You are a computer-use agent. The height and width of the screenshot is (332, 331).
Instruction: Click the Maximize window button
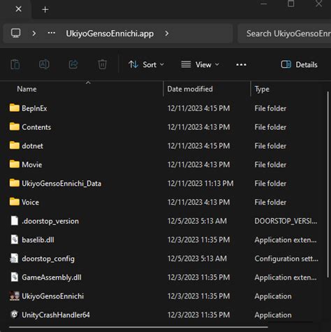click(x=291, y=3)
